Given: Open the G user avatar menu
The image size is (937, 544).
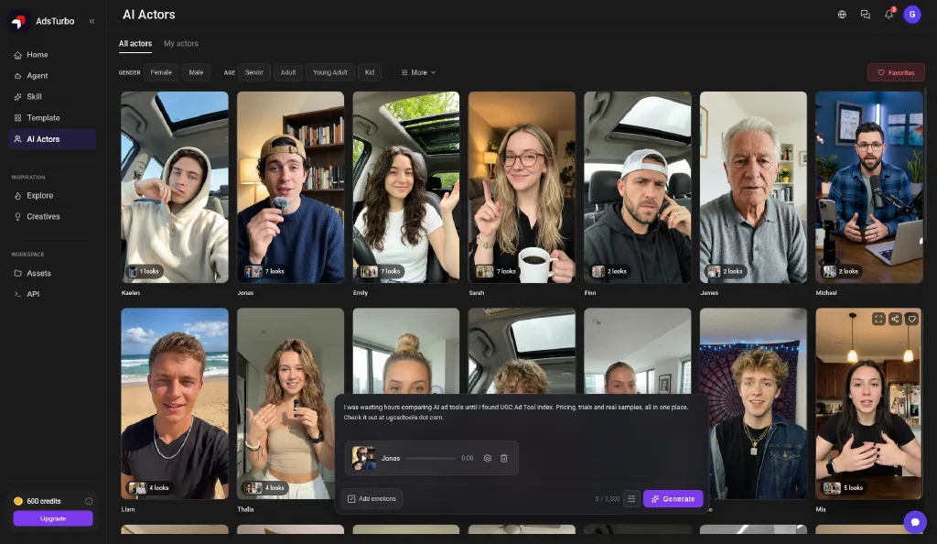Looking at the screenshot, I should pos(912,15).
